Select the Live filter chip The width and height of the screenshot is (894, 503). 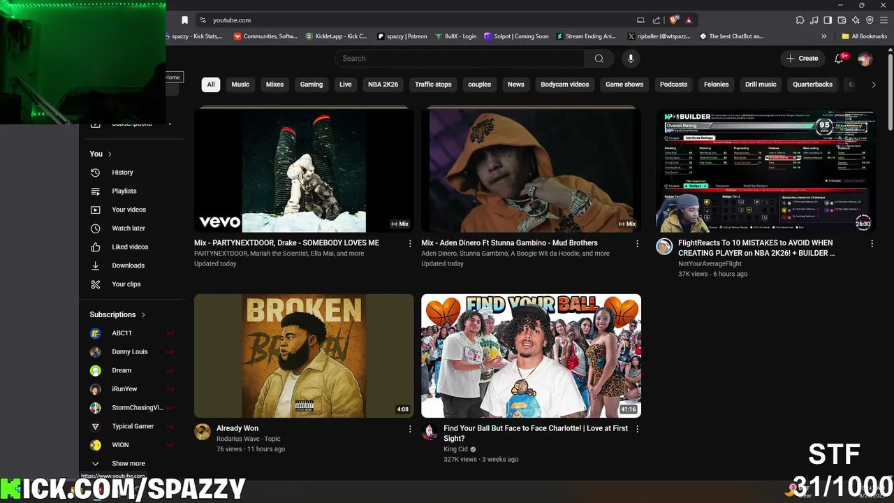346,85
